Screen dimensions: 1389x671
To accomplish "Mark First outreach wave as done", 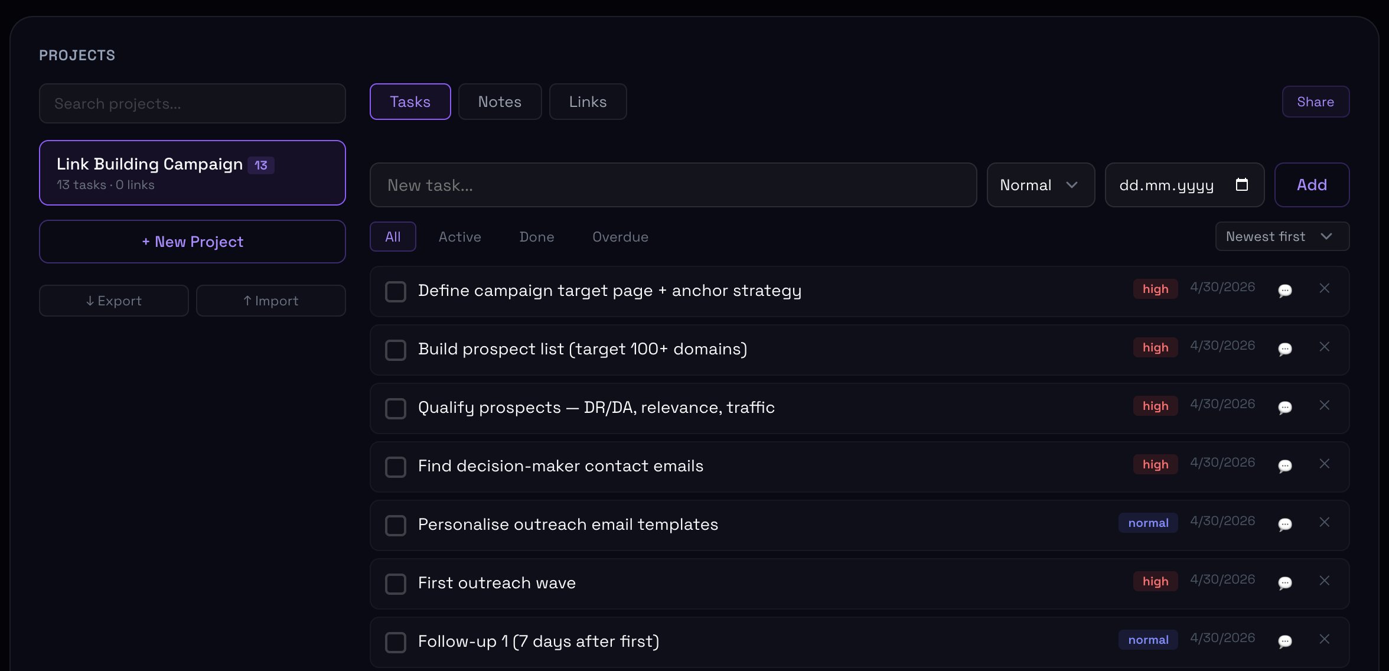I will pyautogui.click(x=396, y=584).
